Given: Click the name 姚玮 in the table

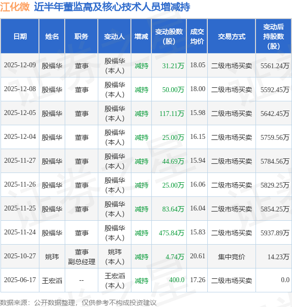Looking at the screenshot, I should pyautogui.click(x=52, y=257).
